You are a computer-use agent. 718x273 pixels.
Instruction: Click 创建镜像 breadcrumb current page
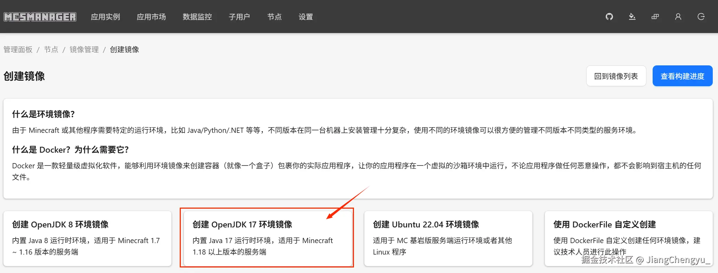coord(124,49)
